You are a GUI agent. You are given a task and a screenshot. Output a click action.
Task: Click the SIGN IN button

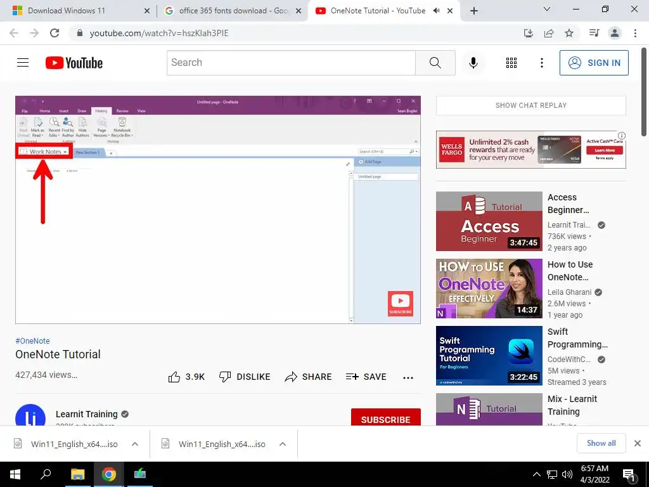pos(593,63)
